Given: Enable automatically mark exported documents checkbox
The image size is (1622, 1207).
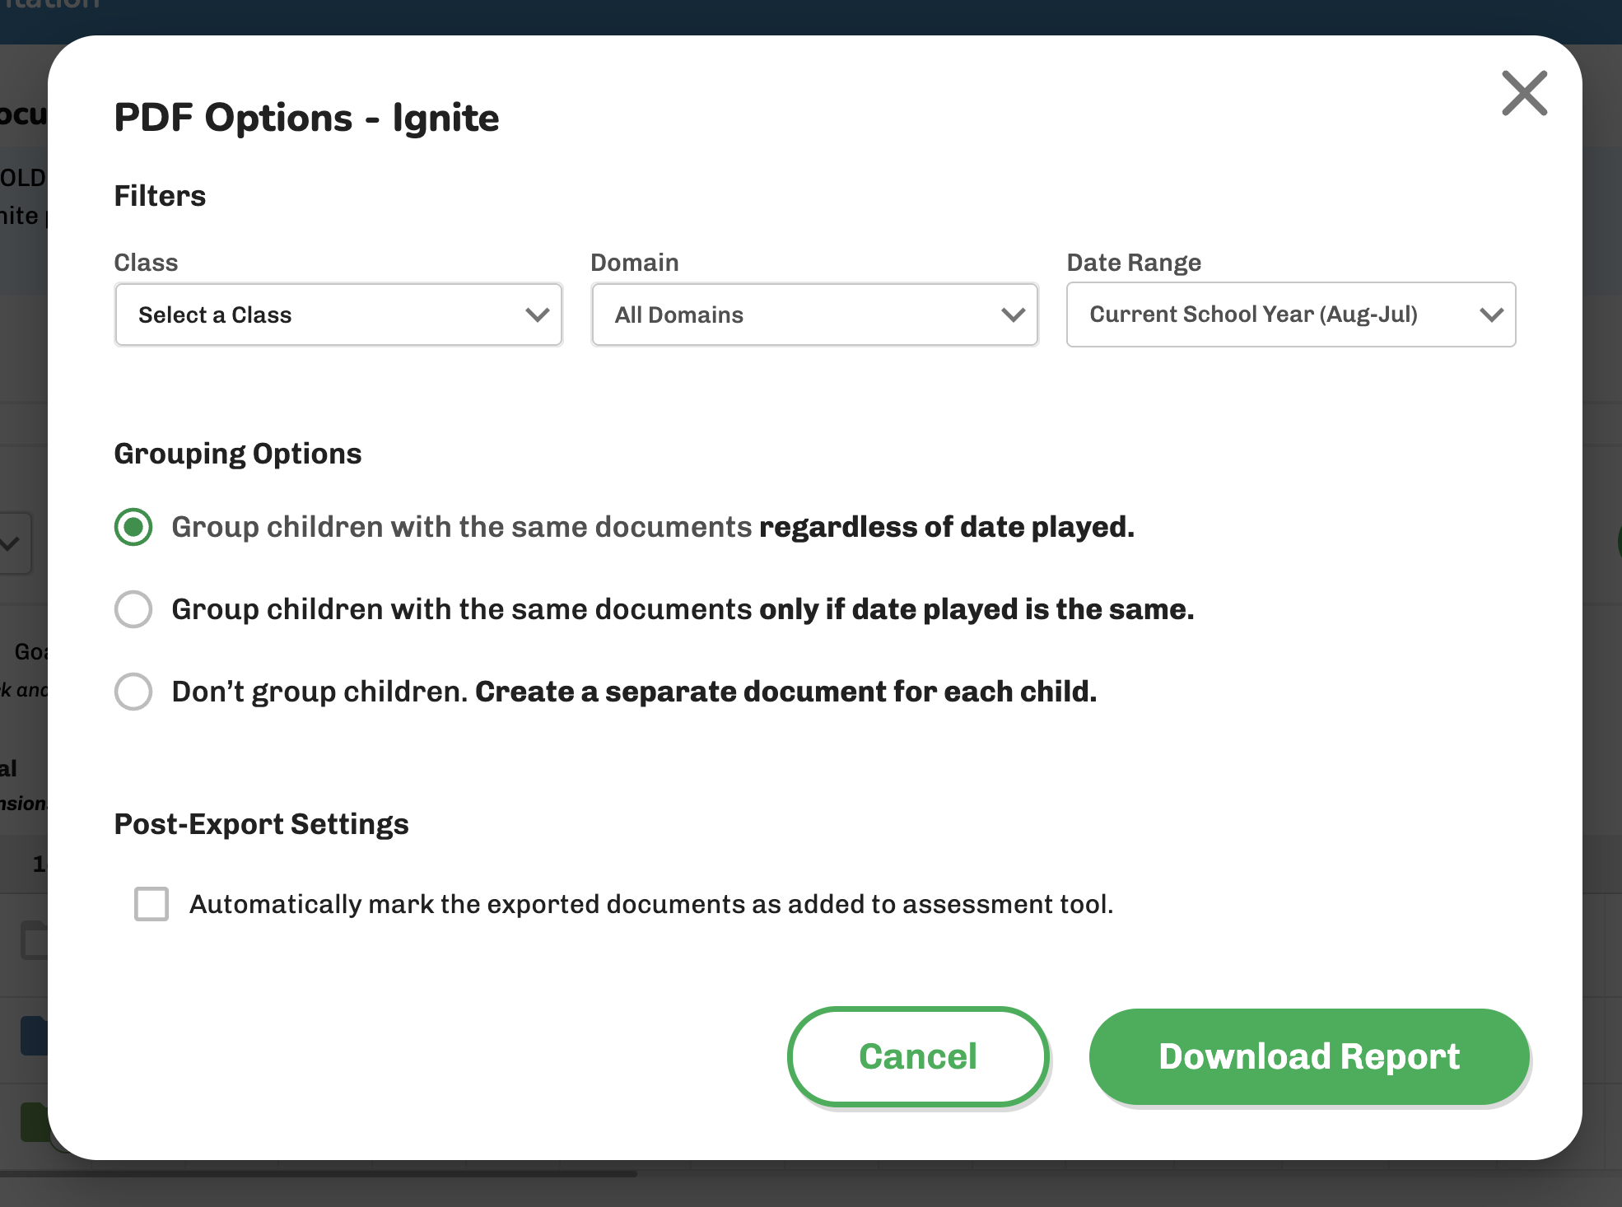Looking at the screenshot, I should point(151,904).
